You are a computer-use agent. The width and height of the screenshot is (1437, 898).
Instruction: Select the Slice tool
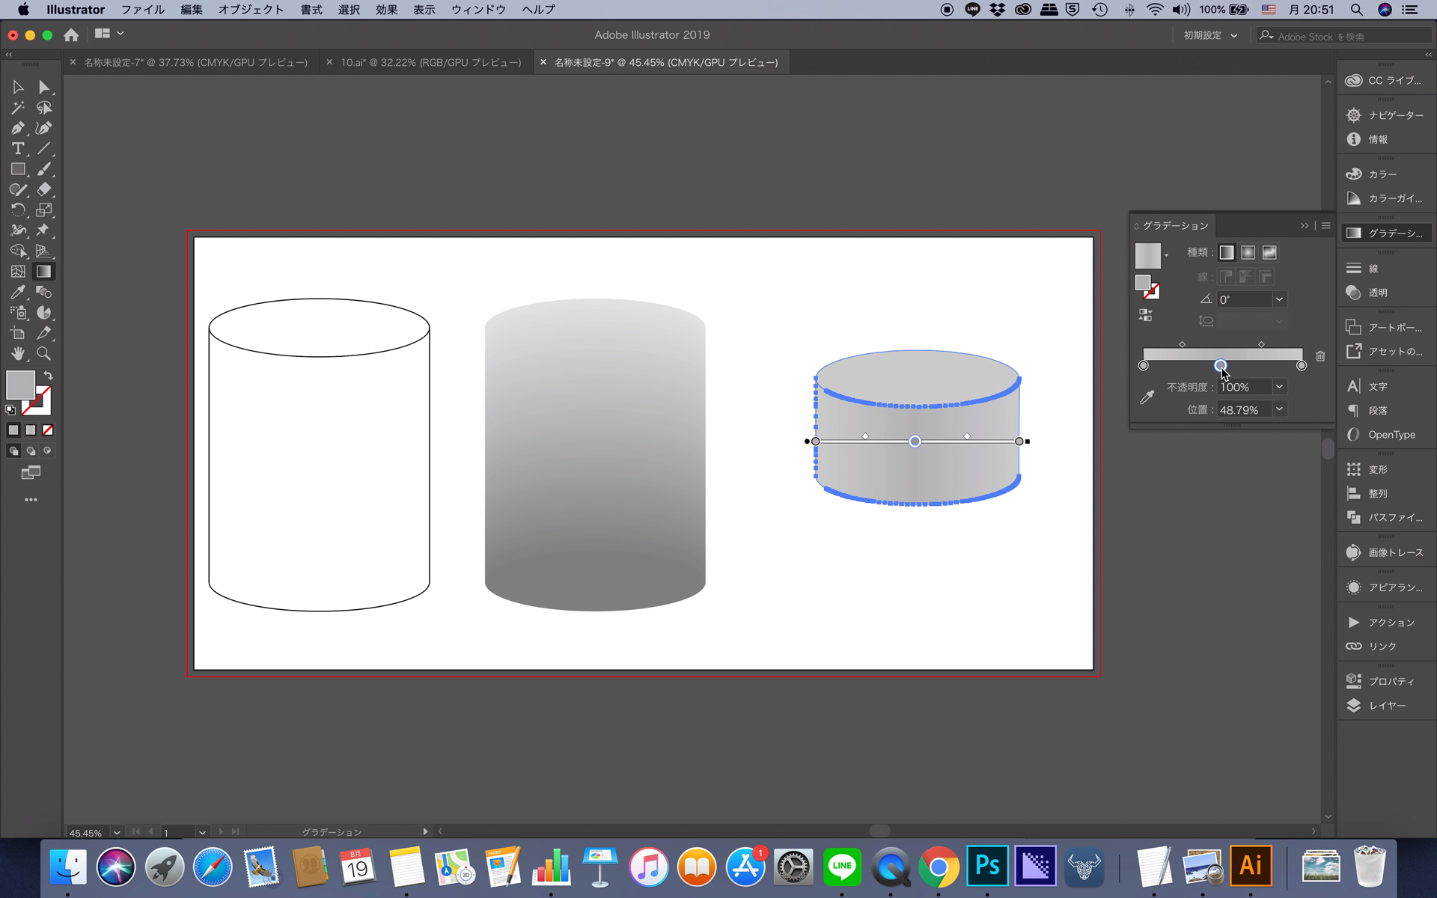click(44, 333)
